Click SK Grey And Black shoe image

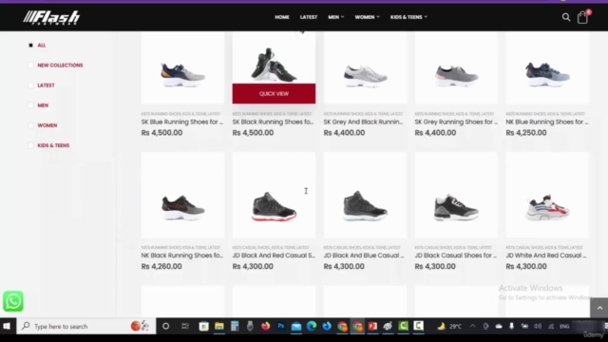coord(365,67)
